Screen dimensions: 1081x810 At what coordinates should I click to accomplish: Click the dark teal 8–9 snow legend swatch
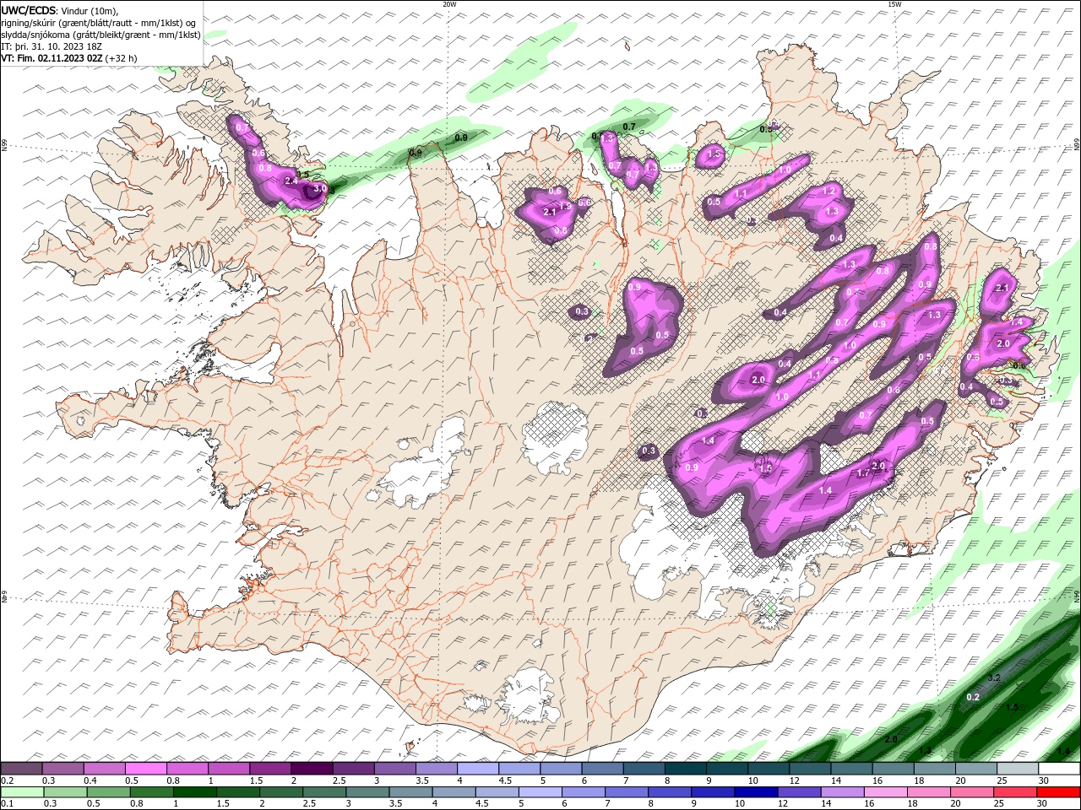coord(685,769)
